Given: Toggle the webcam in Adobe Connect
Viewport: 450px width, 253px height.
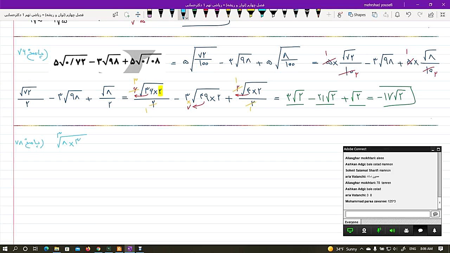Looking at the screenshot, I should pyautogui.click(x=364, y=231).
